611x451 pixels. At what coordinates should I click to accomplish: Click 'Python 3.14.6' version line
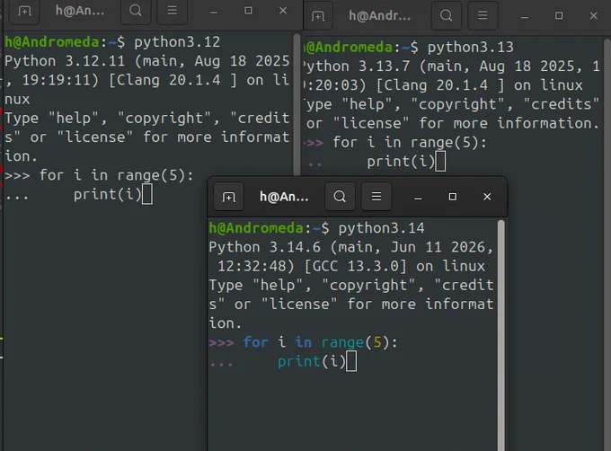tap(350, 247)
